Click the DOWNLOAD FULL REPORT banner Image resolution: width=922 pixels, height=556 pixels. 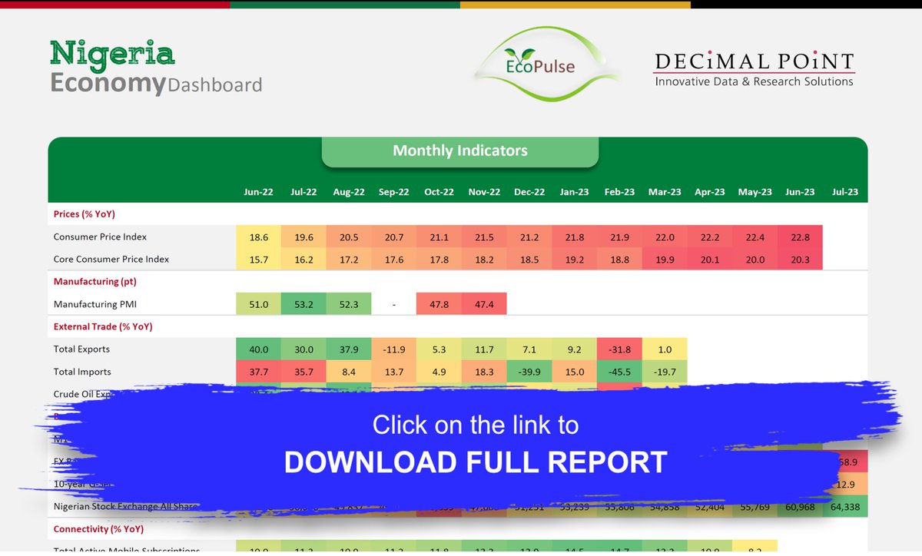coord(476,462)
